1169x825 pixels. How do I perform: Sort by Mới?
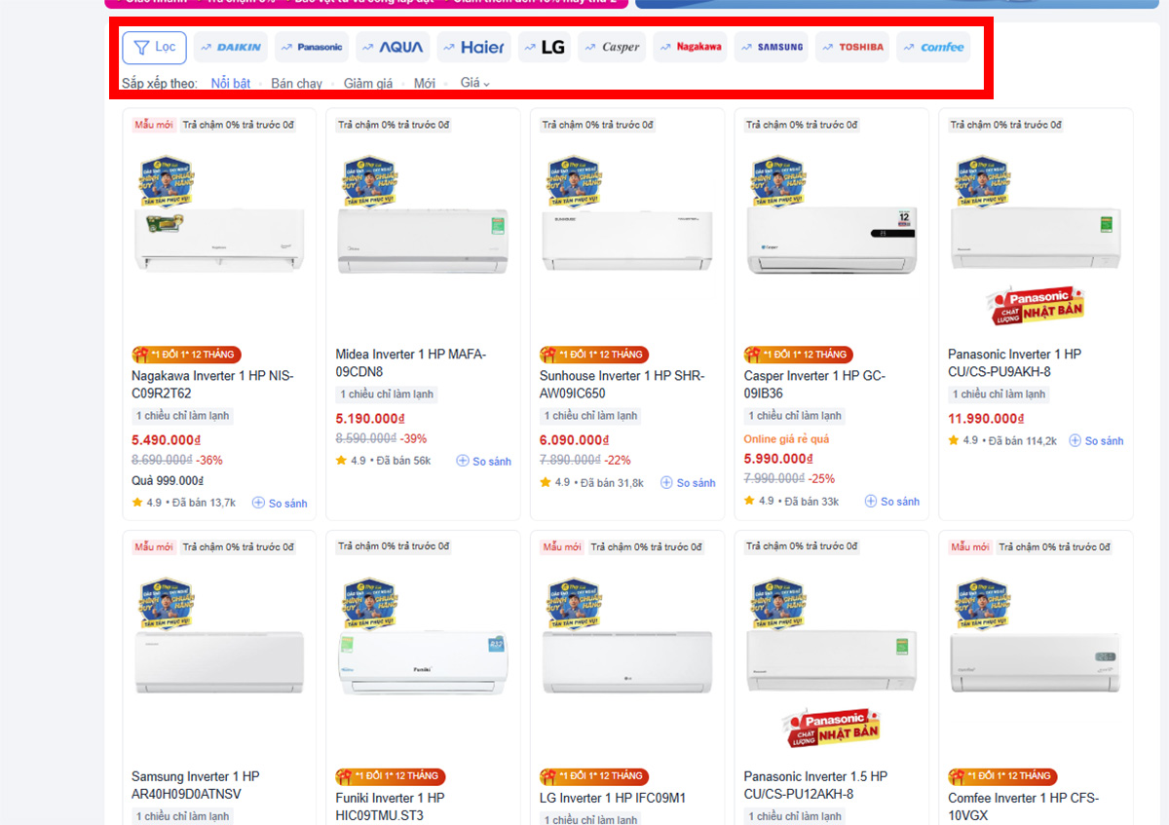pos(425,84)
